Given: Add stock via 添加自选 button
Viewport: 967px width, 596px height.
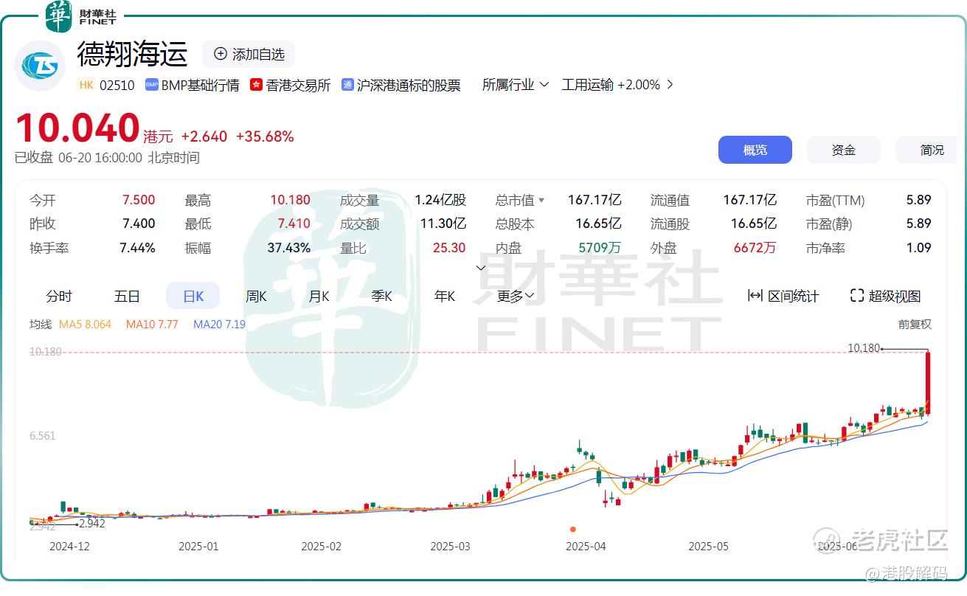Looking at the screenshot, I should 249,54.
